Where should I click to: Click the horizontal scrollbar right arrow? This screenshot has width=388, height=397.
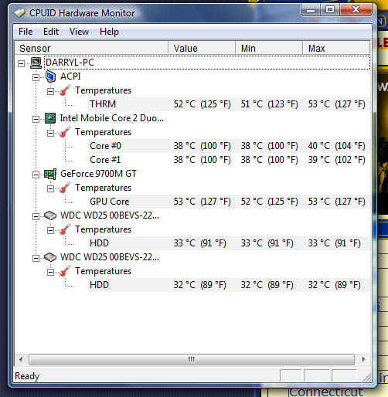click(363, 359)
